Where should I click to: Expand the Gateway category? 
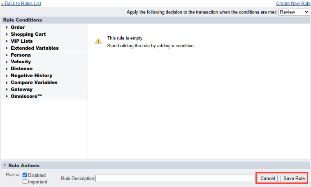[x=44, y=89]
